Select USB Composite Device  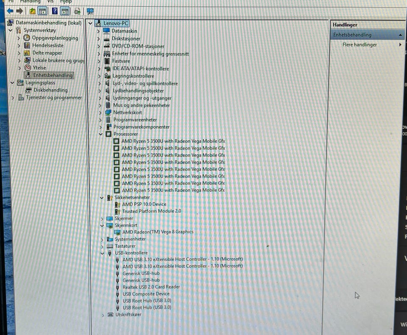[146, 294]
